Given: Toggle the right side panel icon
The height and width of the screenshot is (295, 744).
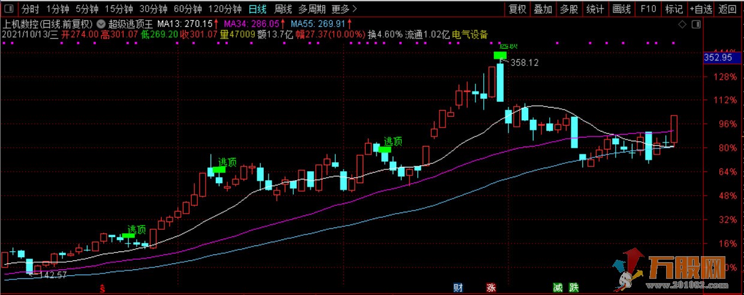Looking at the screenshot, I should [695, 24].
